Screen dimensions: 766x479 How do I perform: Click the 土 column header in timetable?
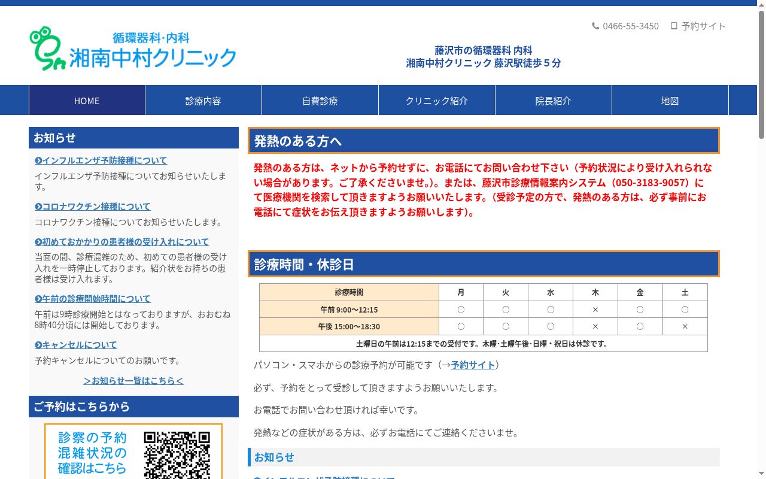pyautogui.click(x=685, y=292)
